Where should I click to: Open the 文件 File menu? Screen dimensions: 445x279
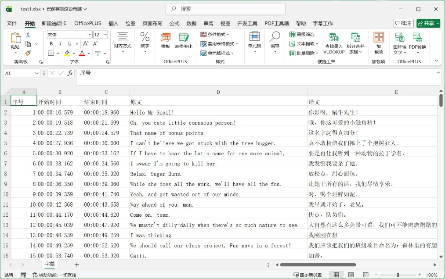[11, 23]
